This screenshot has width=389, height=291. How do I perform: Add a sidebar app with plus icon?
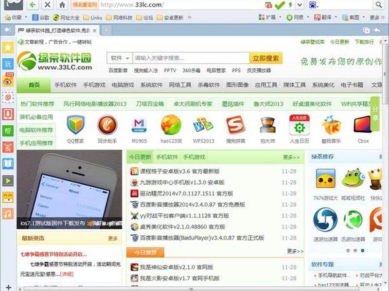8,287
